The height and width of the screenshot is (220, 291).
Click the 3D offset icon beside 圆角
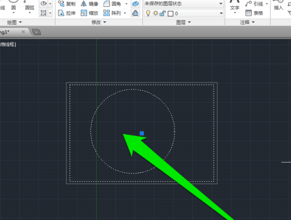tap(135, 4)
